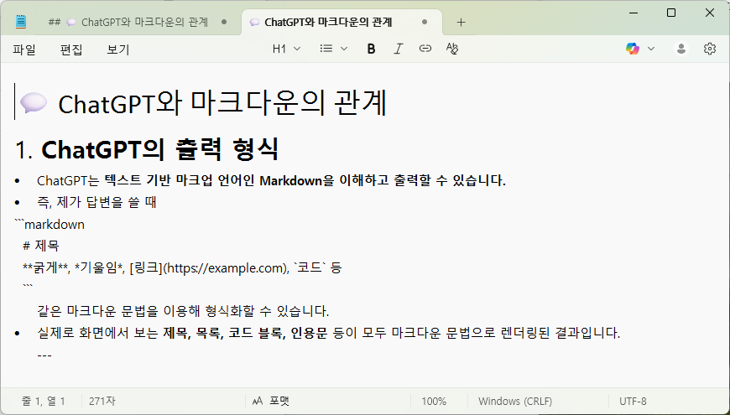Open the 편집 menu

[x=71, y=49]
